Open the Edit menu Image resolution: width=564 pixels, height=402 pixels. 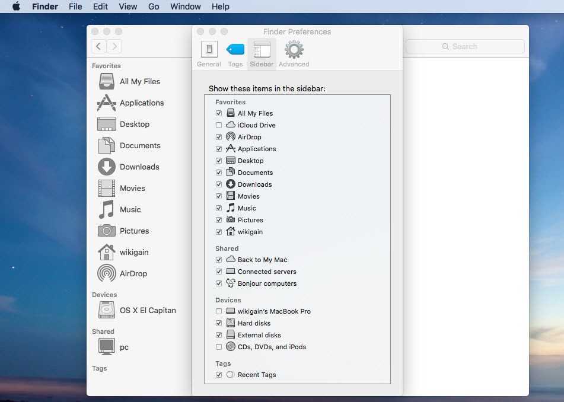coord(100,7)
